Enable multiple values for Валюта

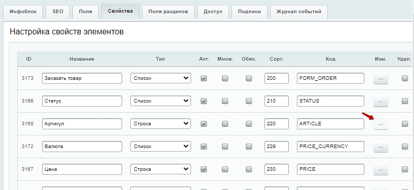tap(225, 147)
